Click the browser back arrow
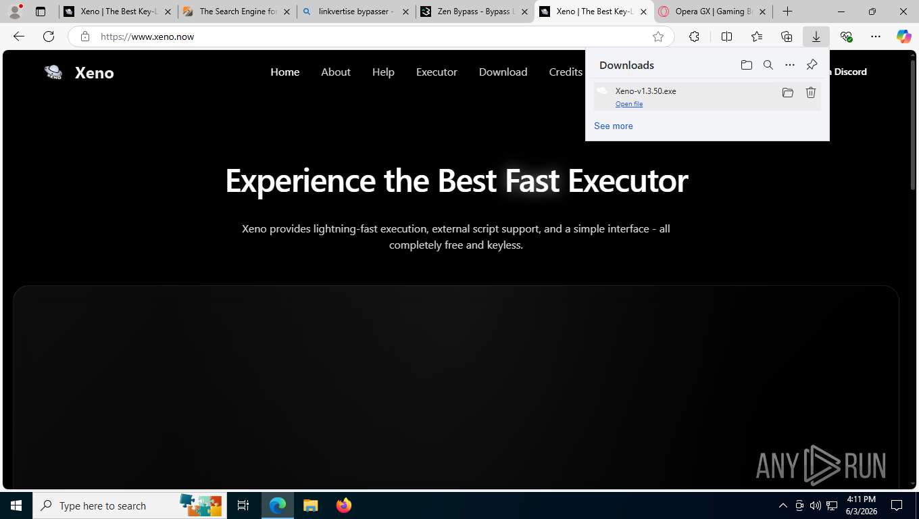The image size is (919, 519). [x=19, y=36]
